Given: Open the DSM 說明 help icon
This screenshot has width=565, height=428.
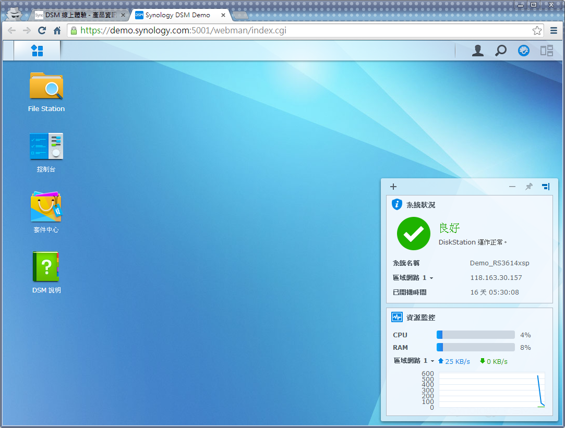Looking at the screenshot, I should click(x=46, y=273).
